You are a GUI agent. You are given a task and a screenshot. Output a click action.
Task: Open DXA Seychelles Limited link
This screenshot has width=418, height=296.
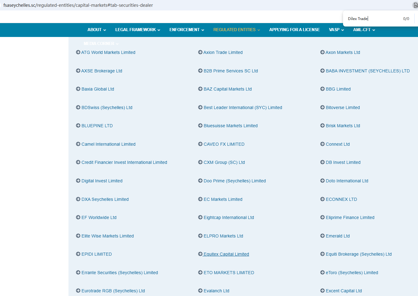[x=105, y=199]
